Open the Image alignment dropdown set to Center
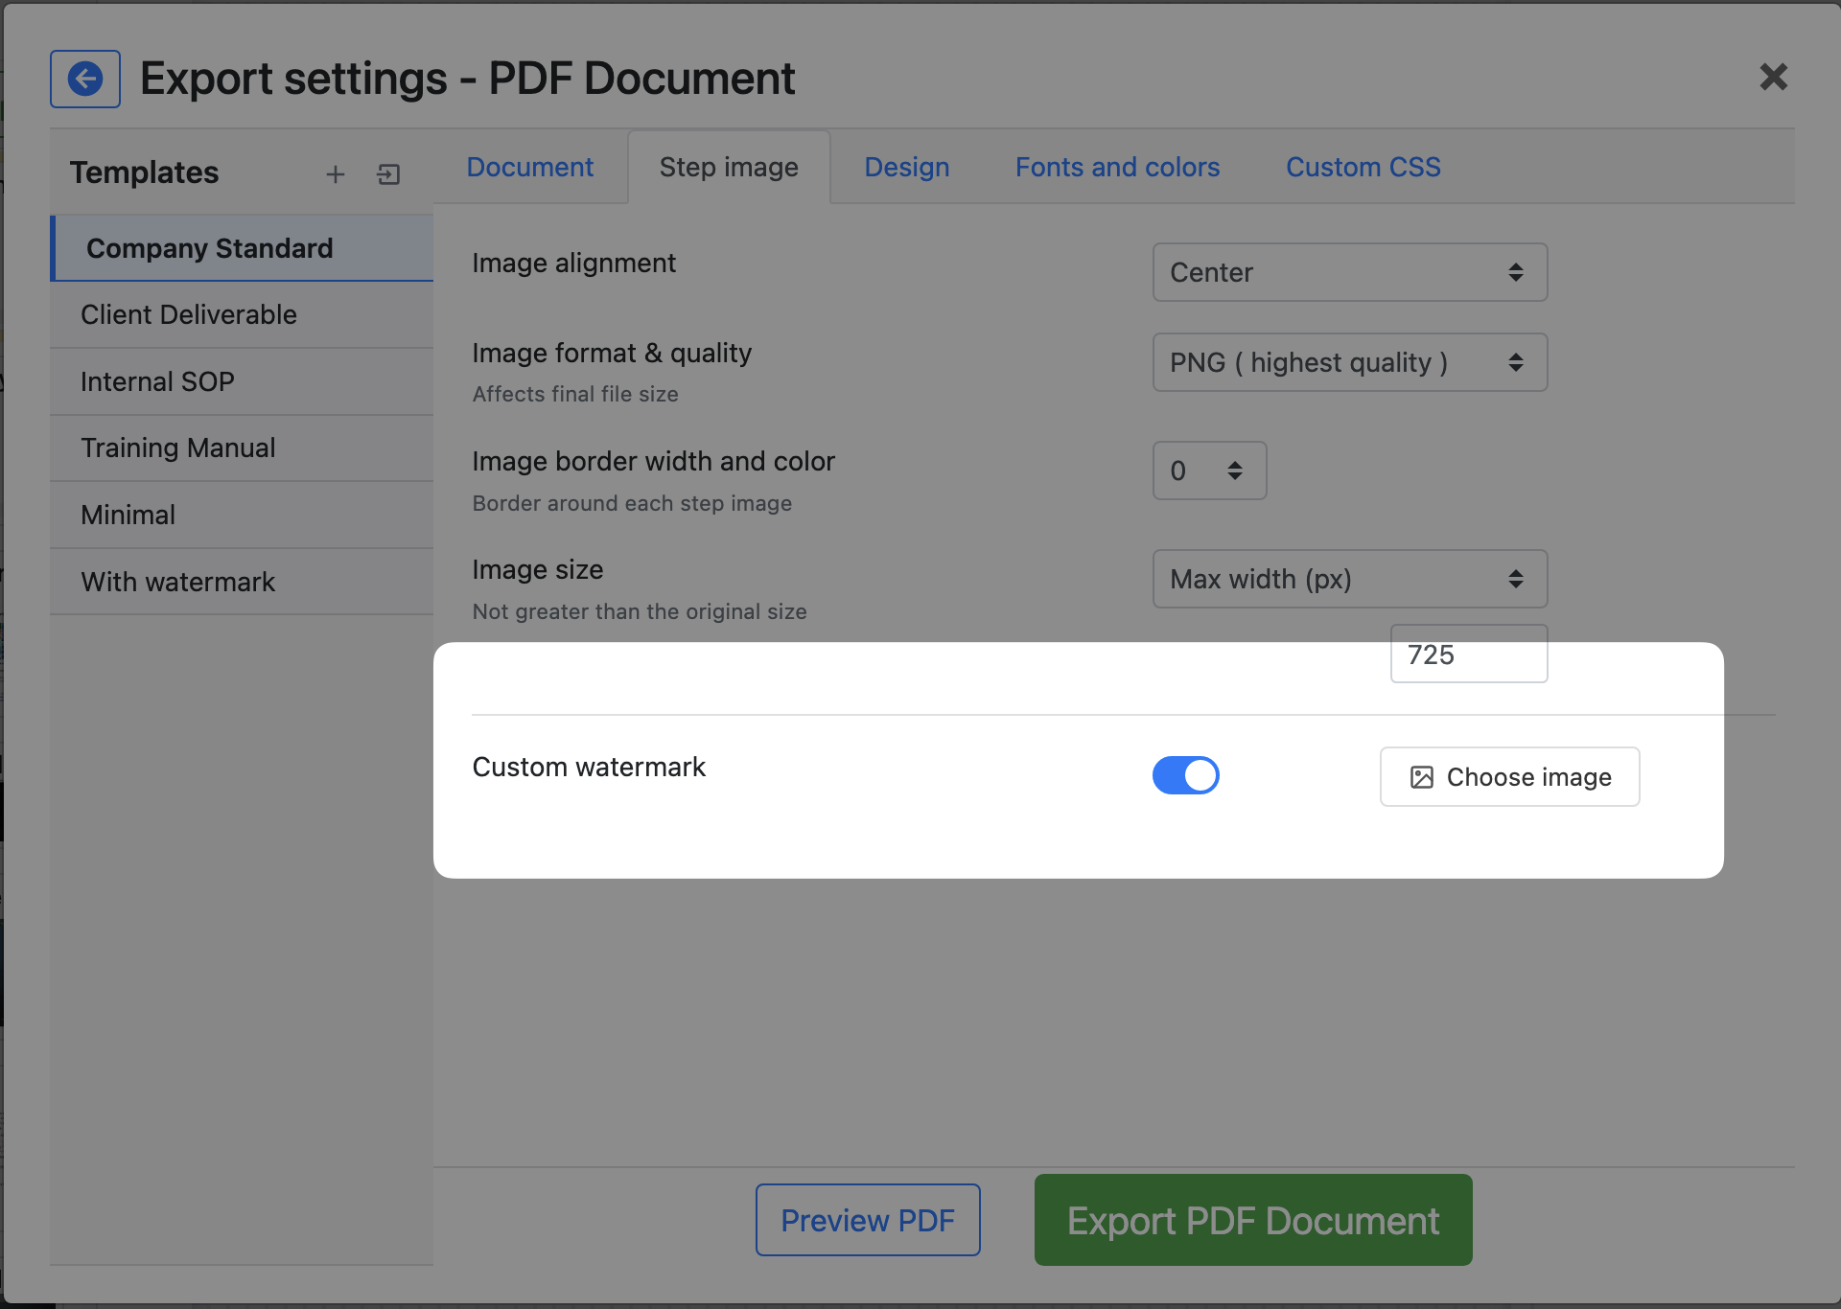The height and width of the screenshot is (1309, 1841). point(1349,272)
